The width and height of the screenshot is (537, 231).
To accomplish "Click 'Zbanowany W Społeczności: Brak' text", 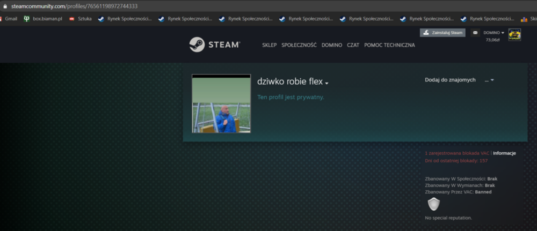I will (x=461, y=178).
